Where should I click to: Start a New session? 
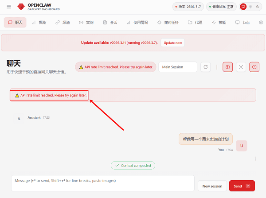click(x=212, y=186)
